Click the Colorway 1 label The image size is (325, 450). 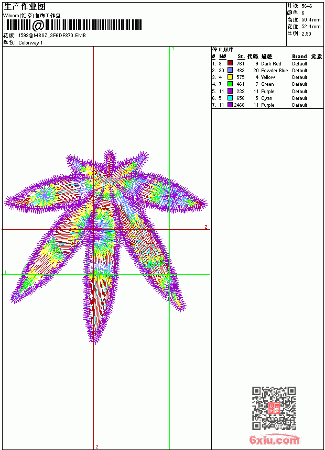30,42
